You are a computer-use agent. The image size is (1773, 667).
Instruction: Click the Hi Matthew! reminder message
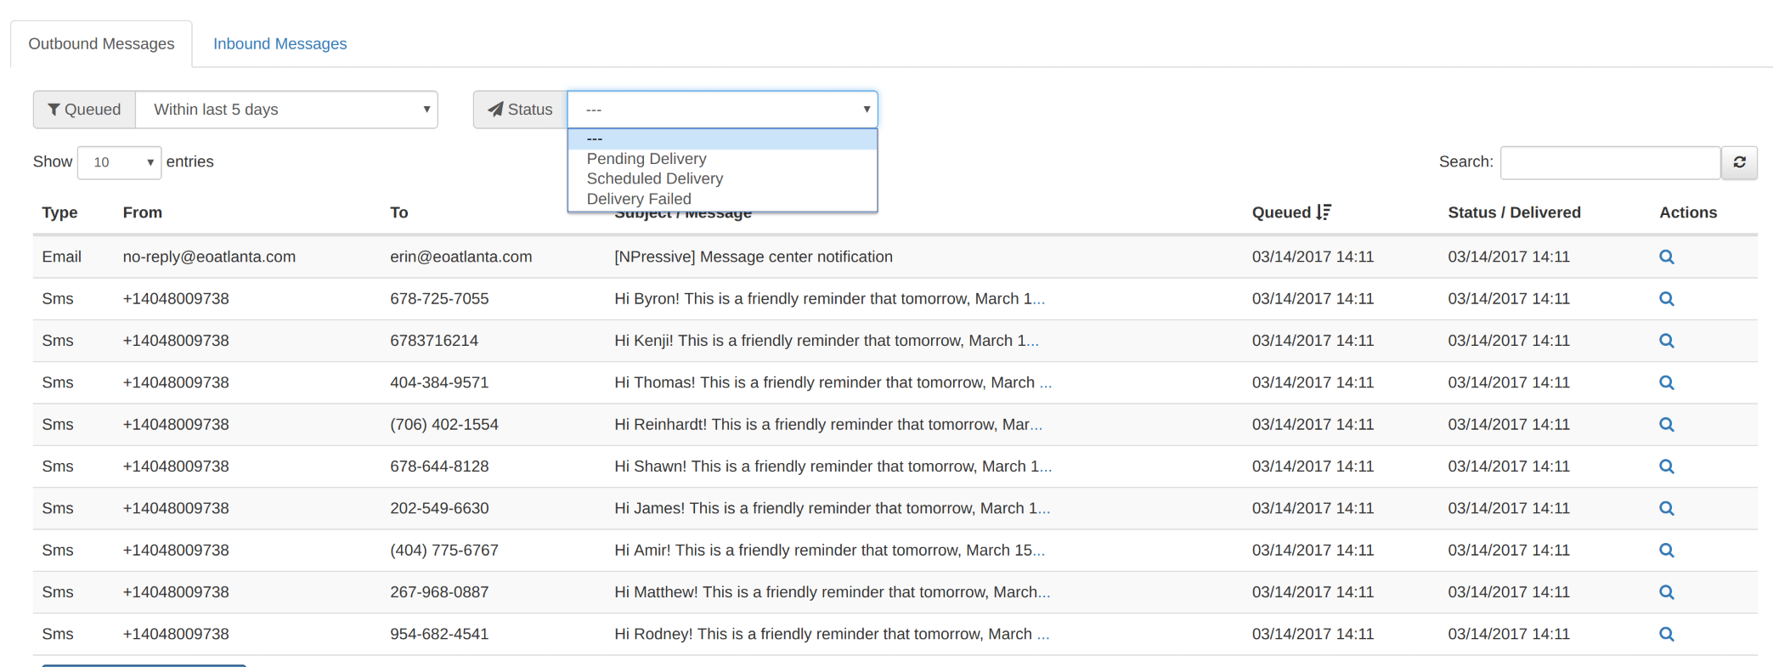coord(832,592)
